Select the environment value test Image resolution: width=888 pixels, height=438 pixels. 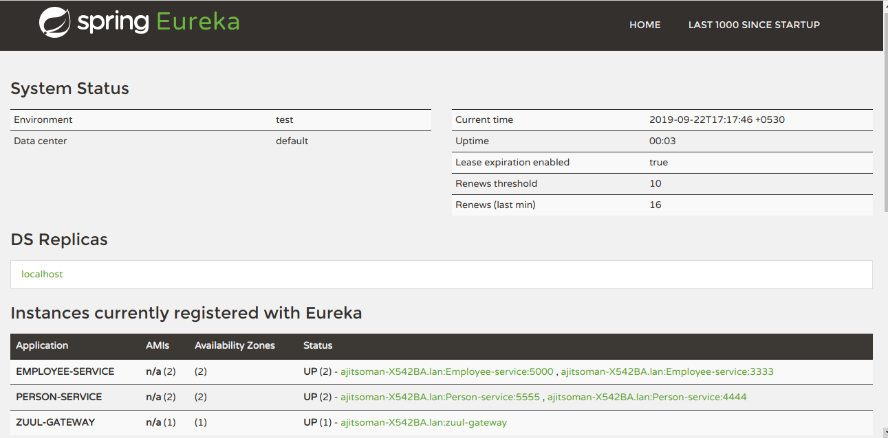285,119
